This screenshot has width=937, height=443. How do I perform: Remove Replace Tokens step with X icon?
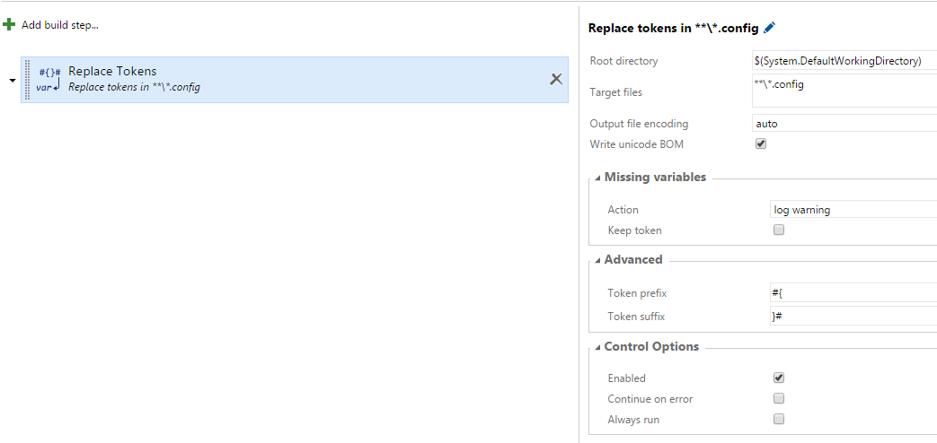coord(556,79)
